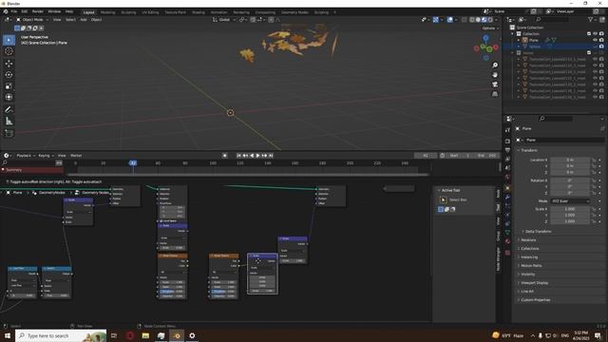This screenshot has height=342, width=608.
Task: Play animation forward in timeline
Action: pos(258,156)
